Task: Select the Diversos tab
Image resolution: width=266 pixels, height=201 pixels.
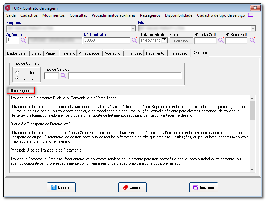Action: [x=200, y=53]
